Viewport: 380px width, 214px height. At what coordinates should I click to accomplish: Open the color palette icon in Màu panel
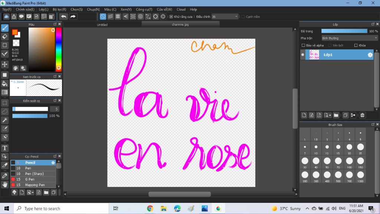point(16,68)
